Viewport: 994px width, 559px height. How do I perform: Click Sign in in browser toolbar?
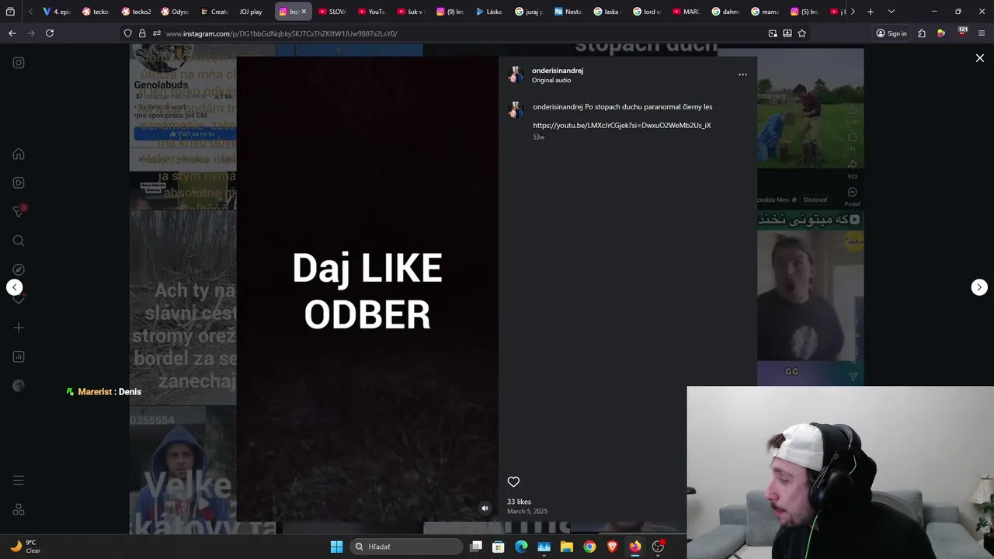(x=891, y=33)
